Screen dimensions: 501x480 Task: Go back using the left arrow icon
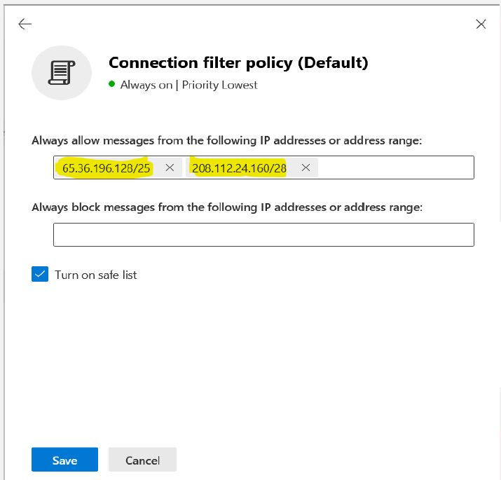tap(25, 24)
